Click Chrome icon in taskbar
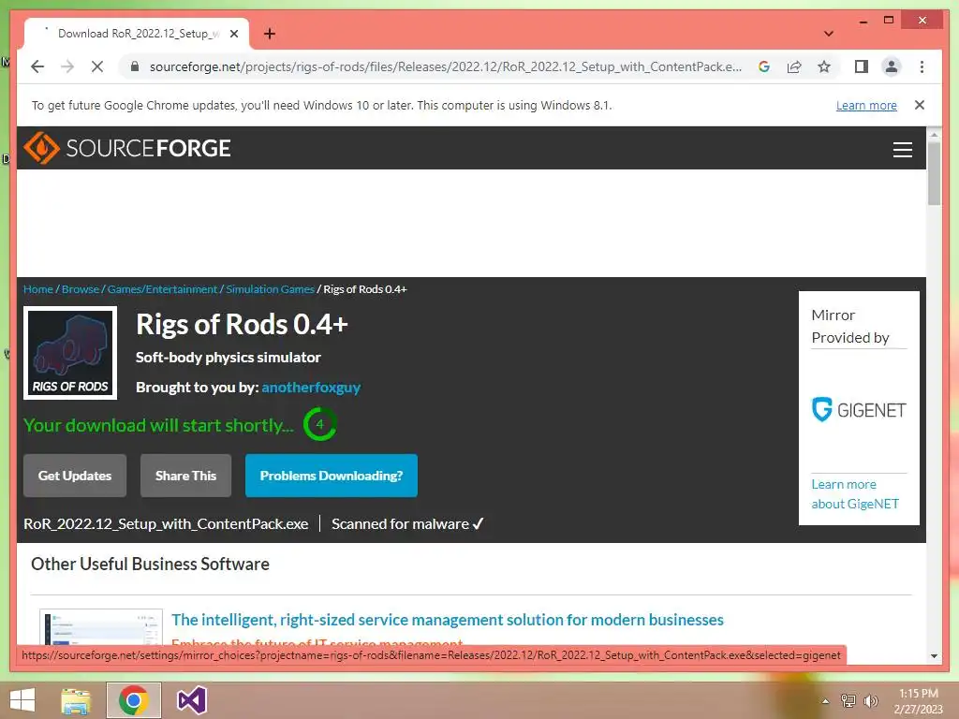This screenshot has height=719, width=959. [133, 700]
